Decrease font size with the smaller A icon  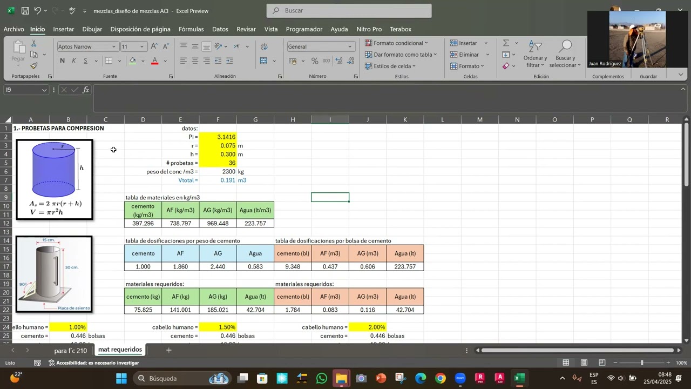[166, 46]
